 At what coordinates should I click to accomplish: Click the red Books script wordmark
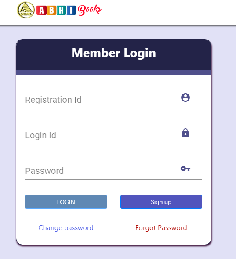coord(90,10)
